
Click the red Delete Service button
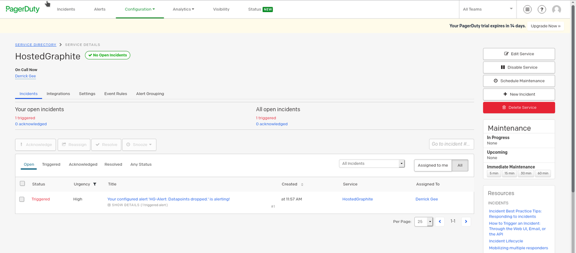coord(519,107)
